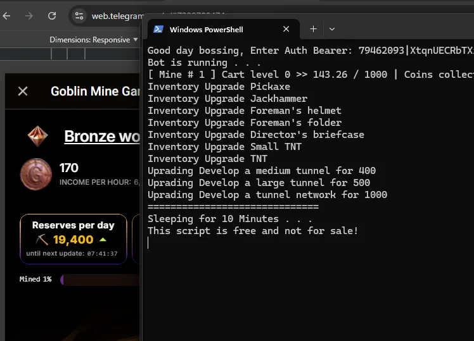Click the pickaxe icon in Reserves card

[42, 240]
